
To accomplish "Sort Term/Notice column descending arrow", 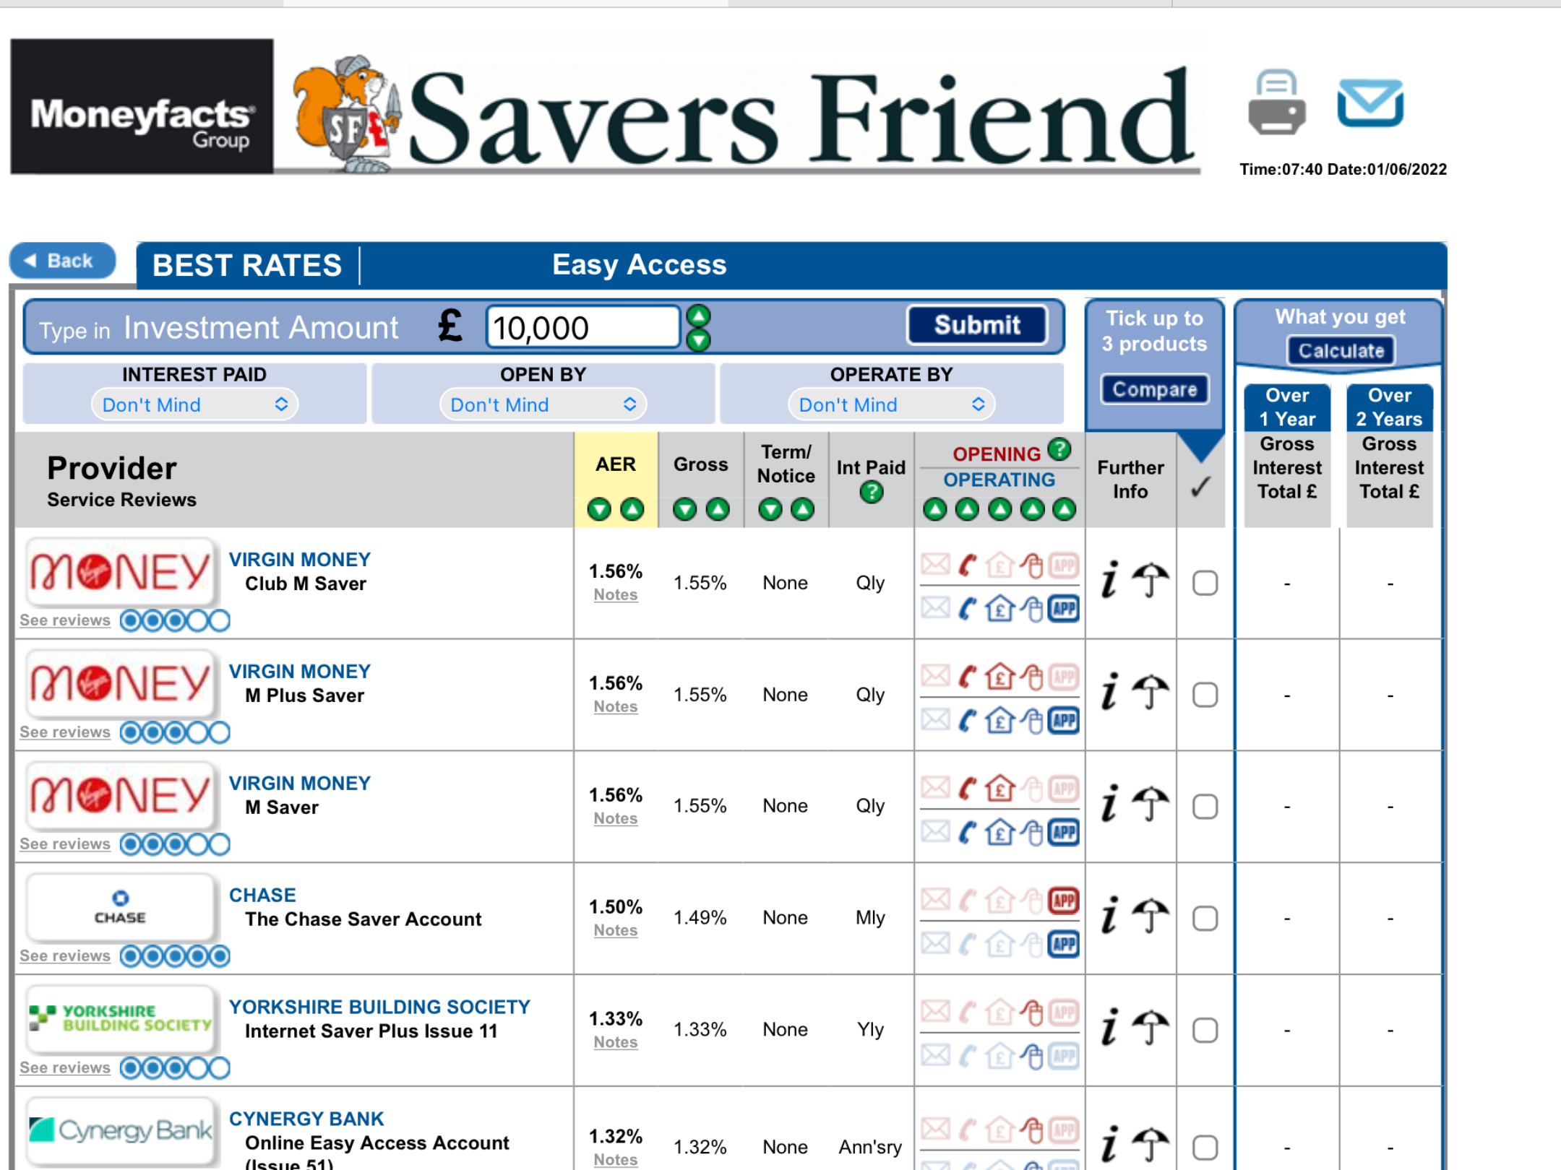I will 770,509.
